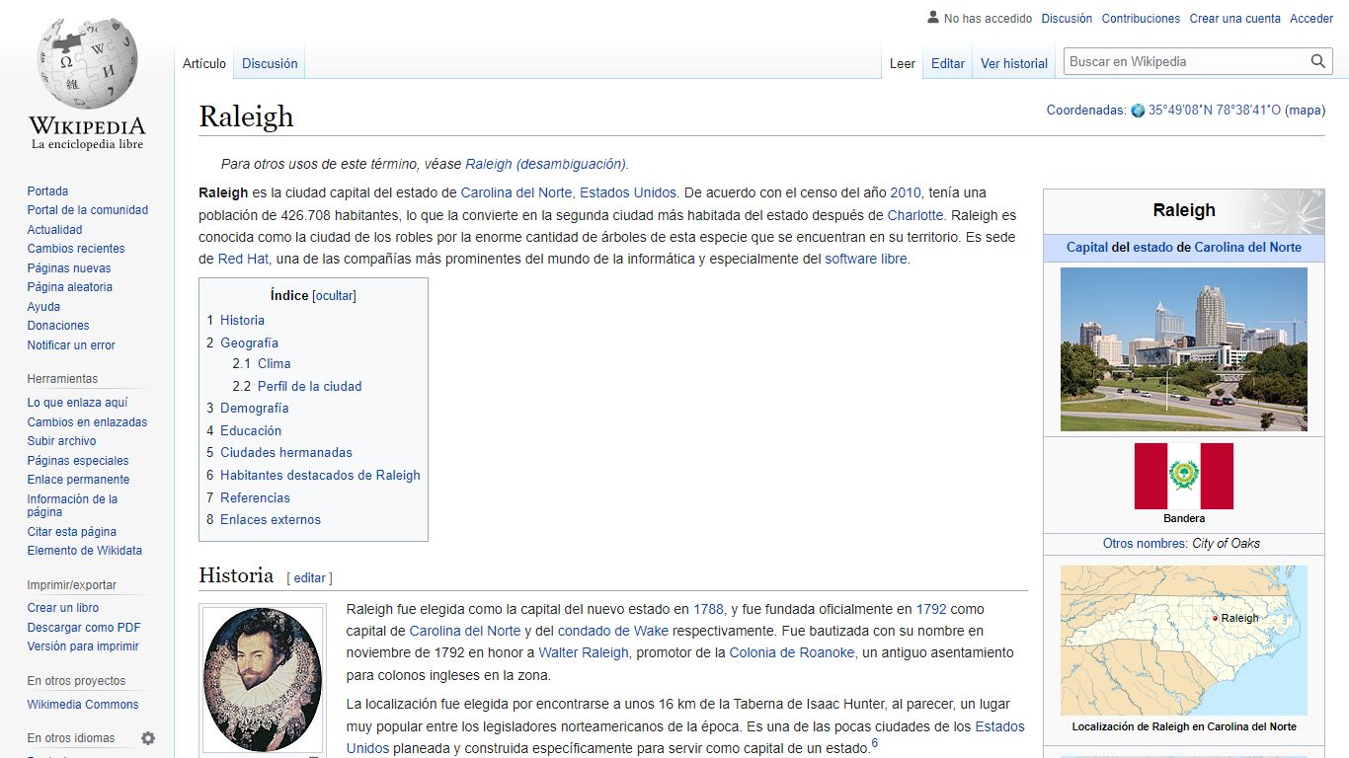1349x758 pixels.
Task: Open Contribuciones in the top bar
Action: [1141, 19]
